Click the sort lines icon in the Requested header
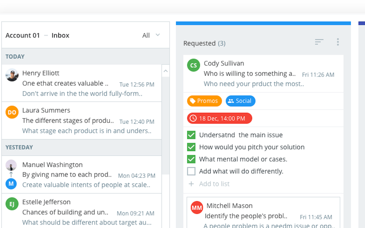This screenshot has height=228, width=365. pos(319,42)
